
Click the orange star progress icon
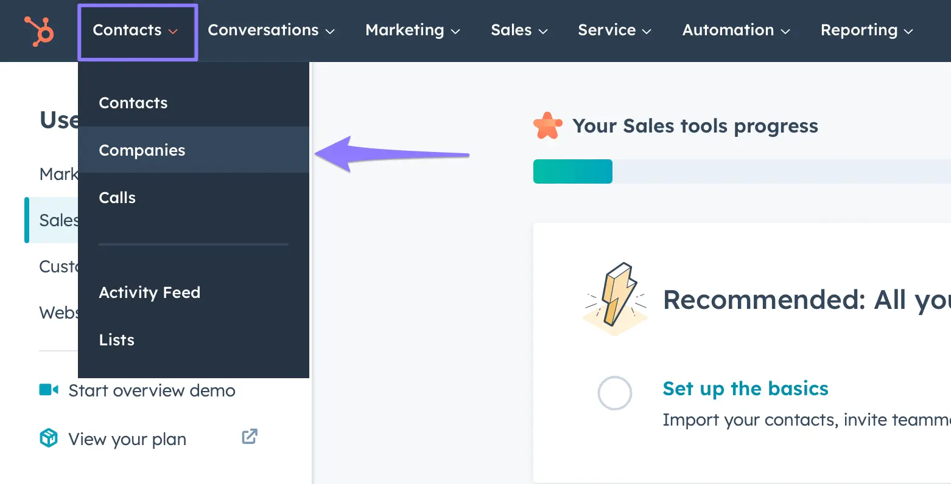pyautogui.click(x=547, y=126)
